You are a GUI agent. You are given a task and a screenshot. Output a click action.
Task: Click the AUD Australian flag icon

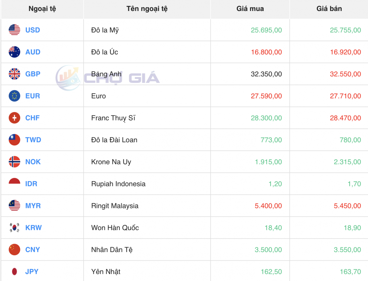14,52
